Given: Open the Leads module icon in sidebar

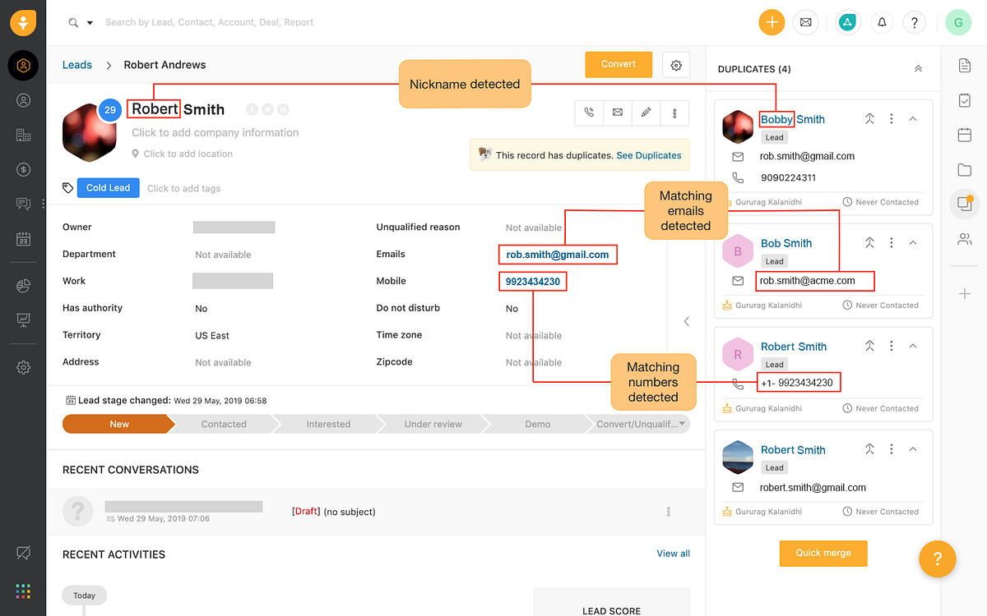Looking at the screenshot, I should [23, 66].
